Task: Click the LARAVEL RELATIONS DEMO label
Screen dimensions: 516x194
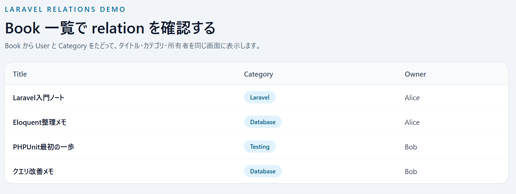Action: pyautogui.click(x=65, y=9)
